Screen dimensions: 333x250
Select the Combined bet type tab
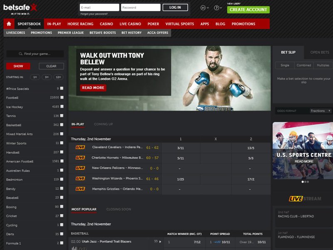[x=304, y=65]
